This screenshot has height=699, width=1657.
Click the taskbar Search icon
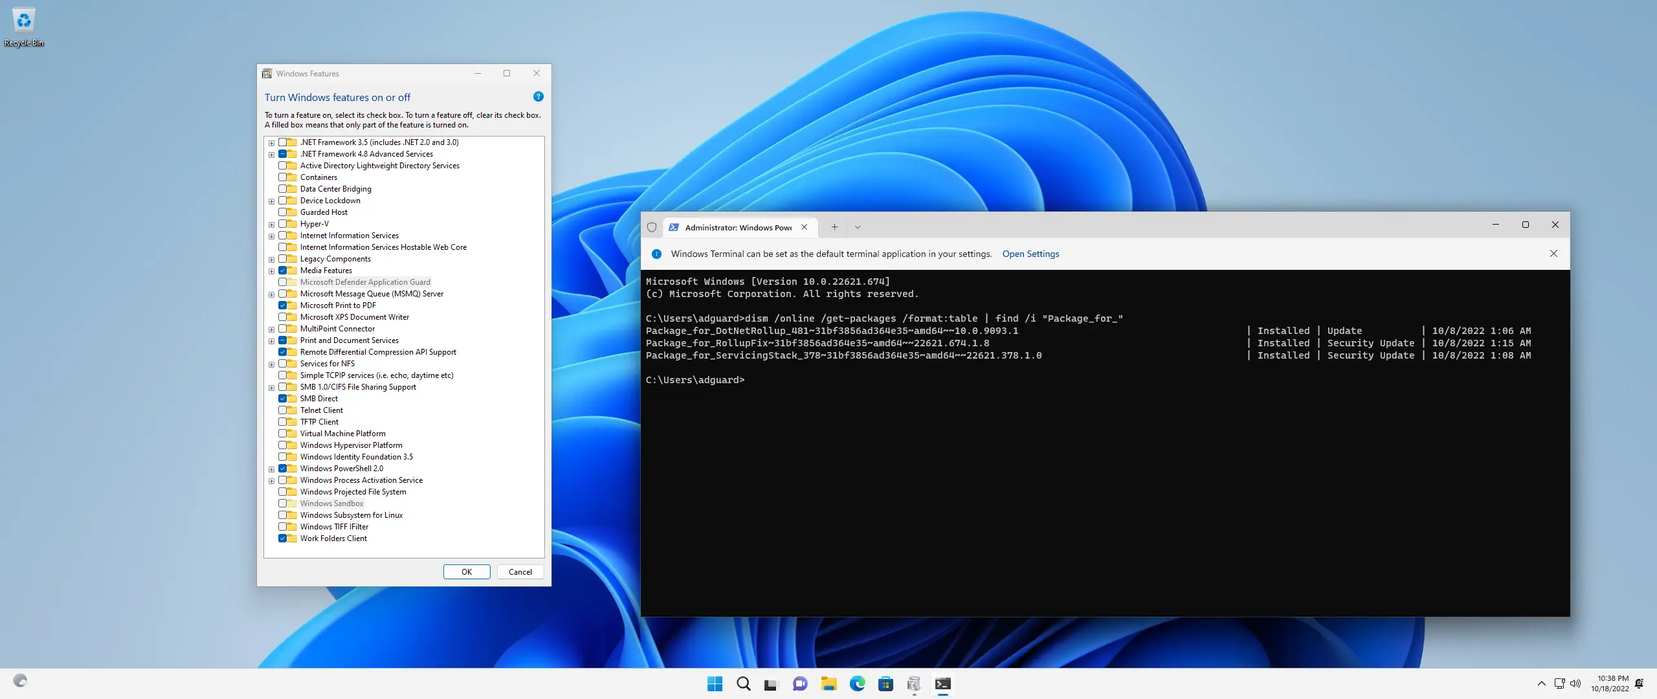(x=743, y=683)
